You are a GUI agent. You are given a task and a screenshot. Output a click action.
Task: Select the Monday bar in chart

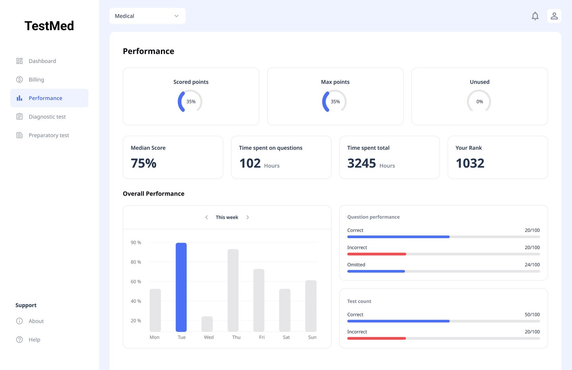pyautogui.click(x=155, y=310)
